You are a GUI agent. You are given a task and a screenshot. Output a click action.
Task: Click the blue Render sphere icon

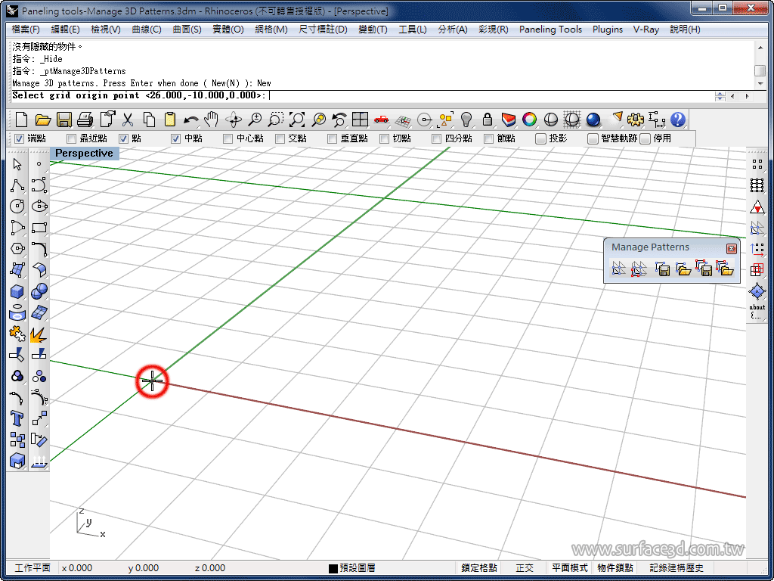593,120
